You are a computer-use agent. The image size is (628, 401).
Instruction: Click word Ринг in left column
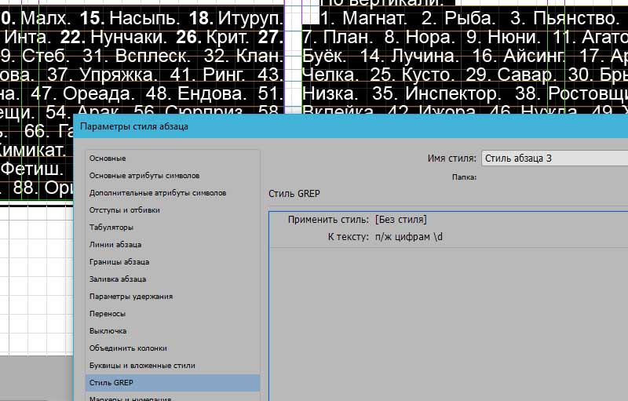[221, 75]
